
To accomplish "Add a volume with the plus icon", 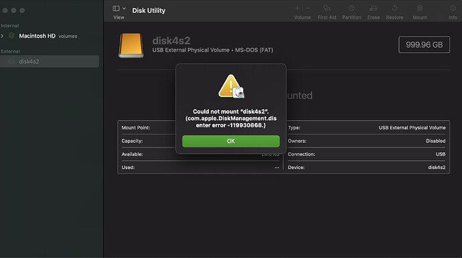I will pos(297,8).
